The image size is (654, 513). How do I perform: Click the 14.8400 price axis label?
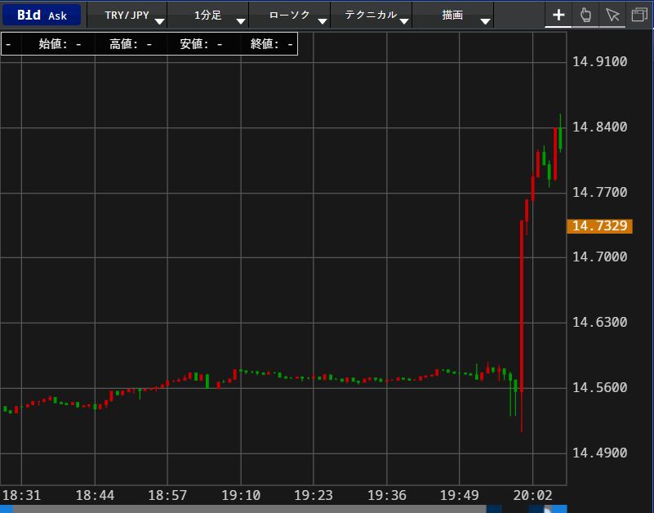[600, 127]
